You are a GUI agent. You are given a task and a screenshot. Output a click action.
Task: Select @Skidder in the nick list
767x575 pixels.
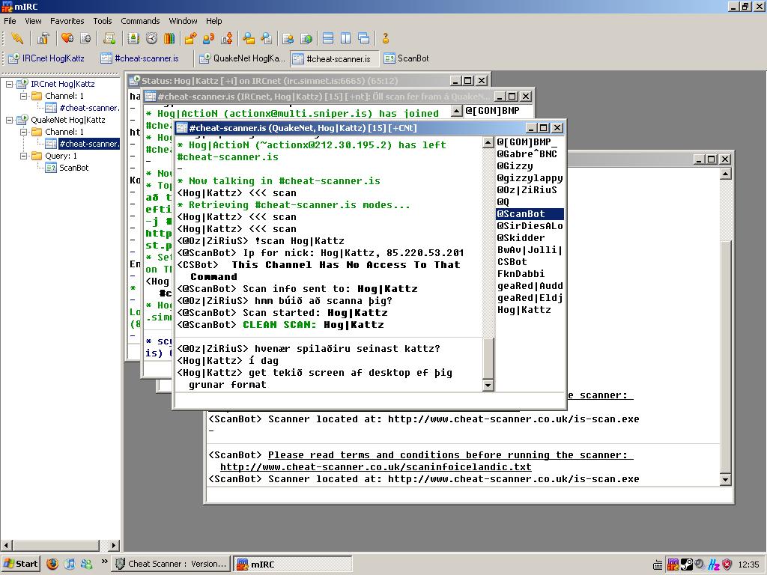pos(521,237)
